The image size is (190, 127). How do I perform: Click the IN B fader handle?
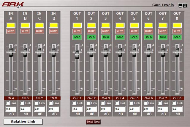25,51
